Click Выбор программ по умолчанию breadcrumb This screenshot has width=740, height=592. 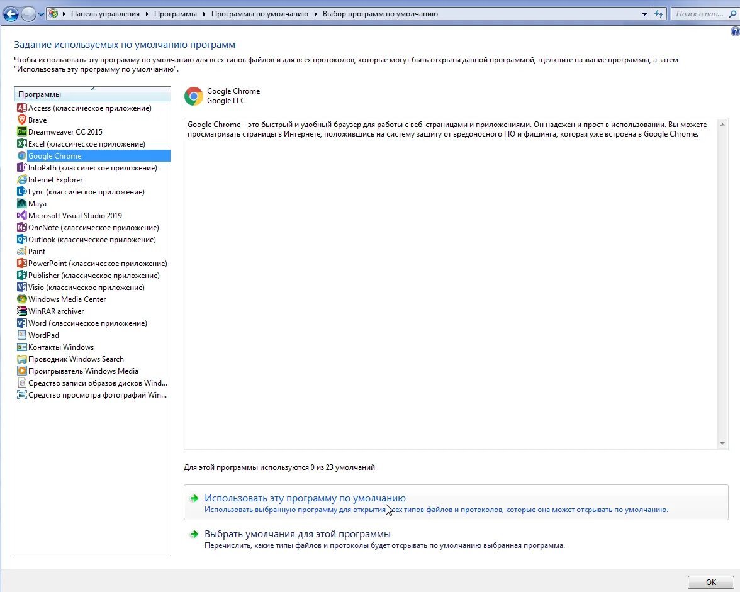[x=380, y=14]
